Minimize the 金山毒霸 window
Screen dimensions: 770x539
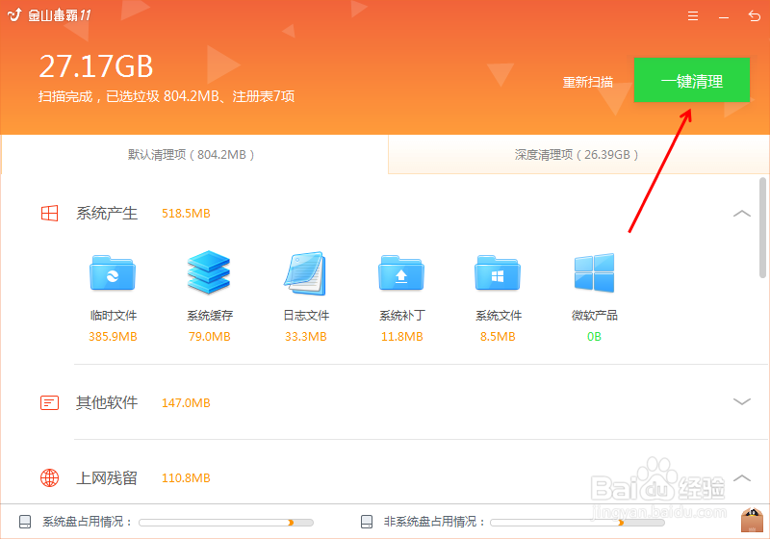(724, 17)
